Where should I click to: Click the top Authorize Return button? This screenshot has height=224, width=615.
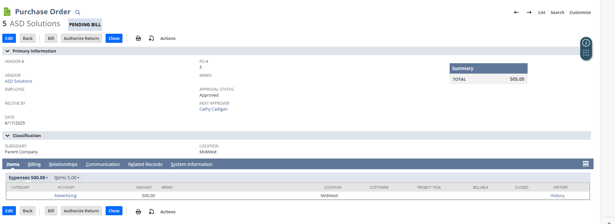[x=81, y=39]
